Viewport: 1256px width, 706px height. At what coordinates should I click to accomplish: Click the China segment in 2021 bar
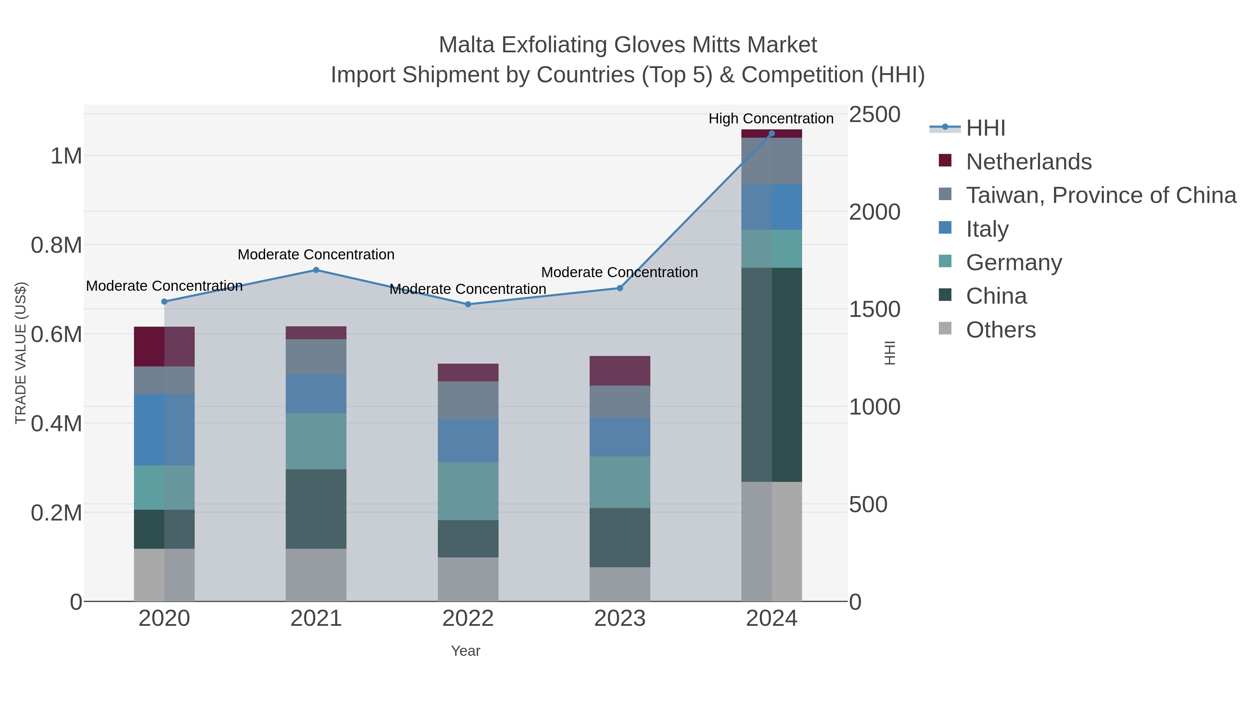[x=316, y=509]
